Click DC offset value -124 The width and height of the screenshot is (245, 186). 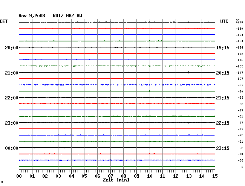[239, 47]
